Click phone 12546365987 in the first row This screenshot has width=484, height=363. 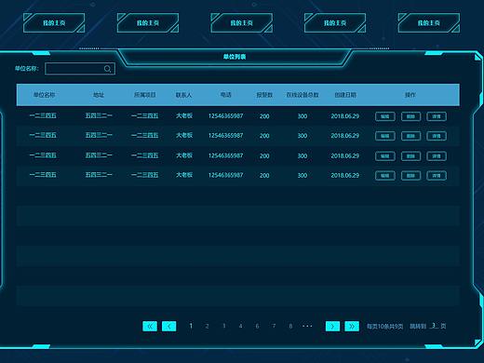(225, 116)
